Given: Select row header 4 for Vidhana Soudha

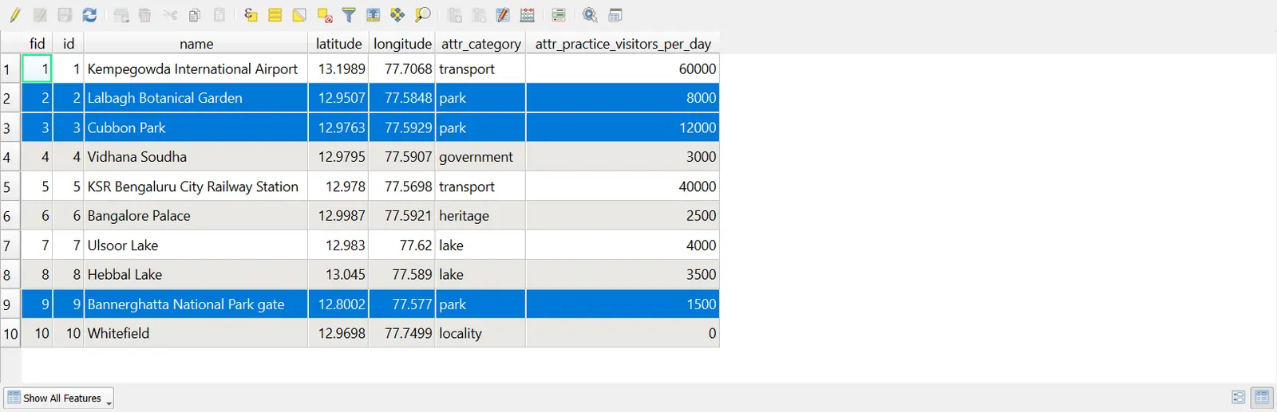Looking at the screenshot, I should point(10,157).
